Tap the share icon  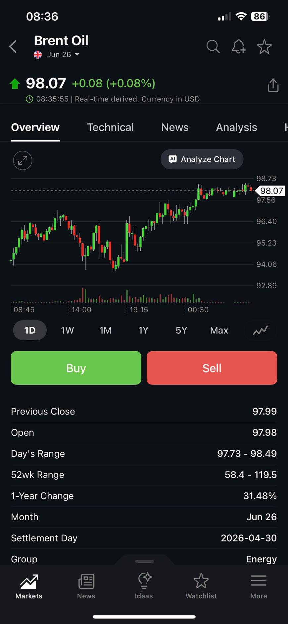tap(273, 85)
